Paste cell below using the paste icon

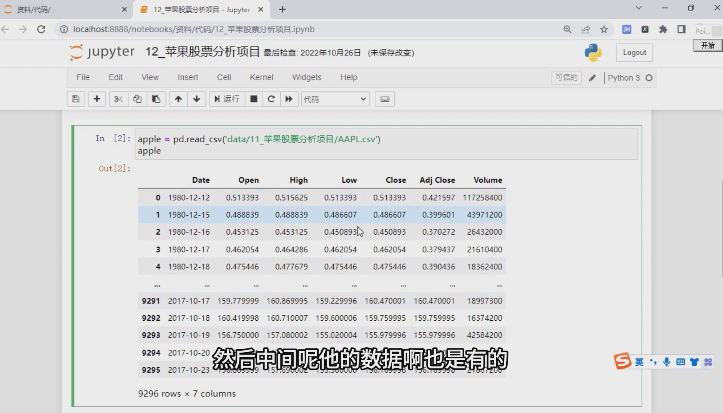(156, 99)
